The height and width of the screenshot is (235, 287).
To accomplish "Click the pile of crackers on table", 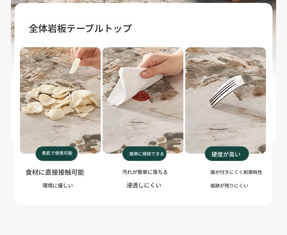I will point(60,102).
